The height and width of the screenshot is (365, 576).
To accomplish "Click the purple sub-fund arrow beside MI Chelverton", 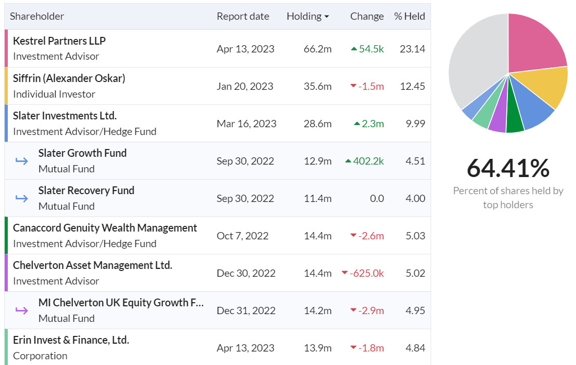I will [x=22, y=310].
